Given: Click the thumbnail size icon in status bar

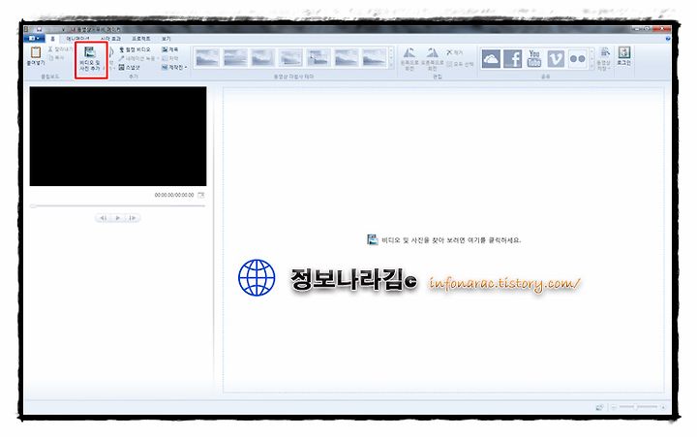Looking at the screenshot, I should point(599,407).
